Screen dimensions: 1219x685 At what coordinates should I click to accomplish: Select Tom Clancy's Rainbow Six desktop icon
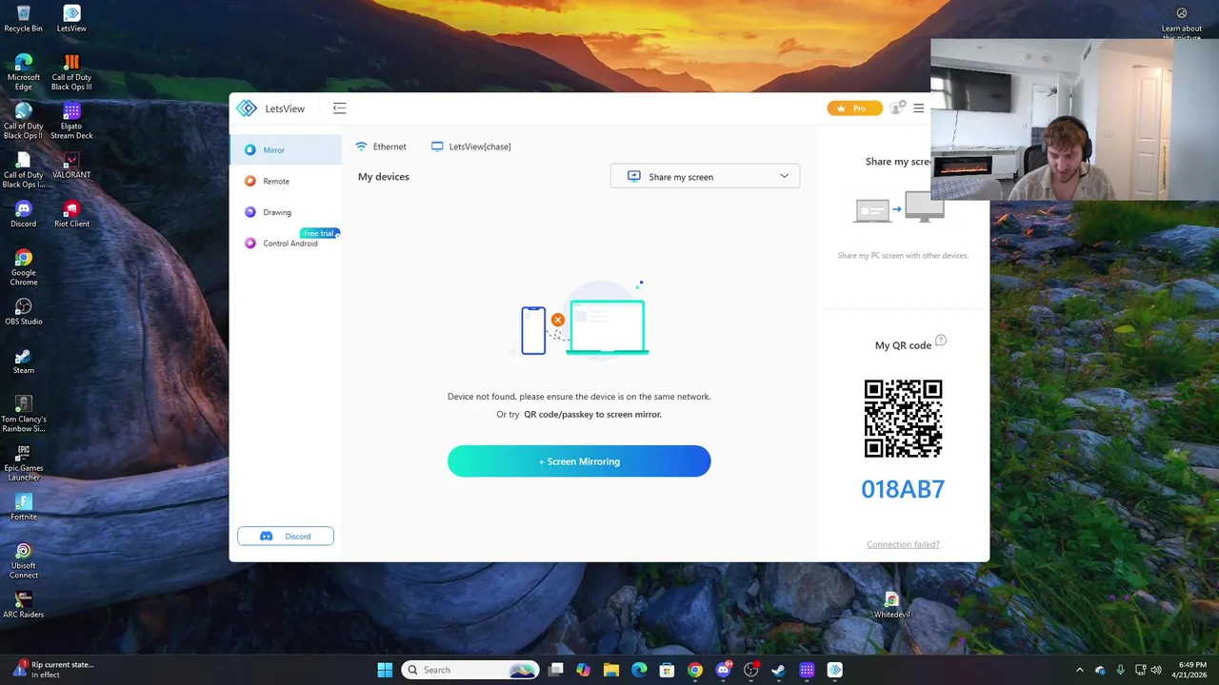tap(24, 414)
